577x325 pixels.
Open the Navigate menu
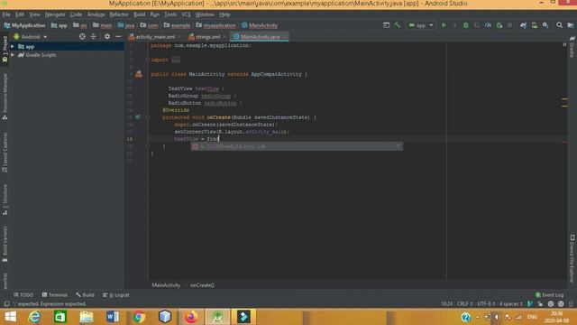(x=55, y=14)
